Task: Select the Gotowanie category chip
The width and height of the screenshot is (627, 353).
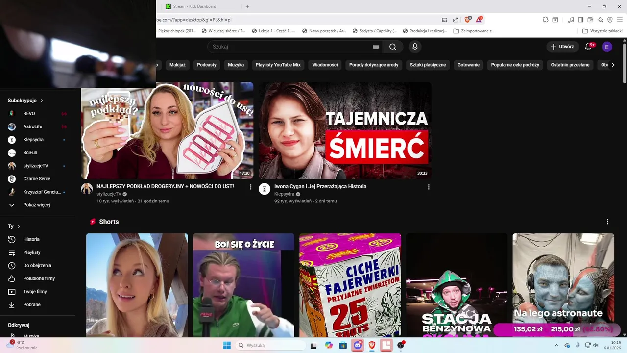Action: pyautogui.click(x=468, y=65)
